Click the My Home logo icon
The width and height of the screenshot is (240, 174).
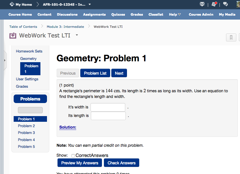[12, 4]
